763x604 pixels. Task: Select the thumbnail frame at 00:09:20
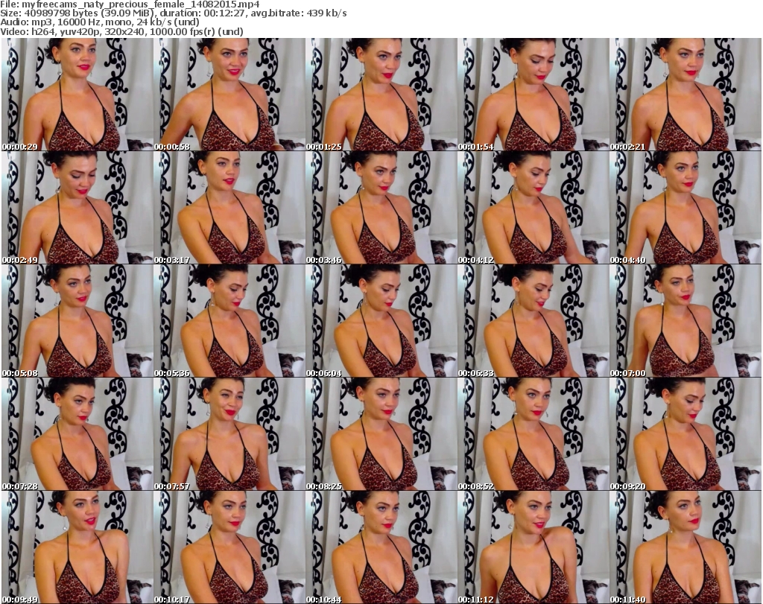click(686, 434)
